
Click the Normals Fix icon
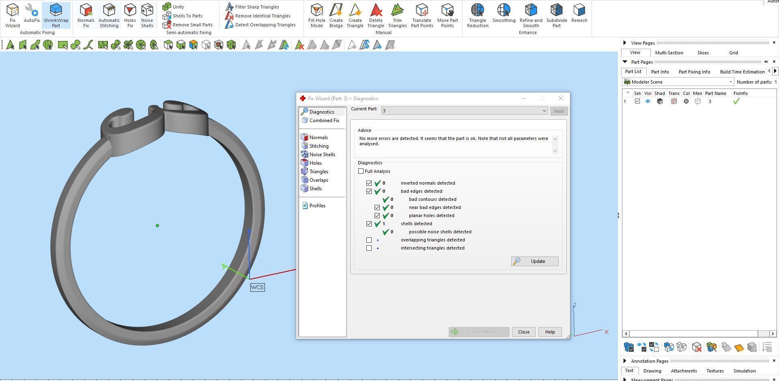coord(86,16)
